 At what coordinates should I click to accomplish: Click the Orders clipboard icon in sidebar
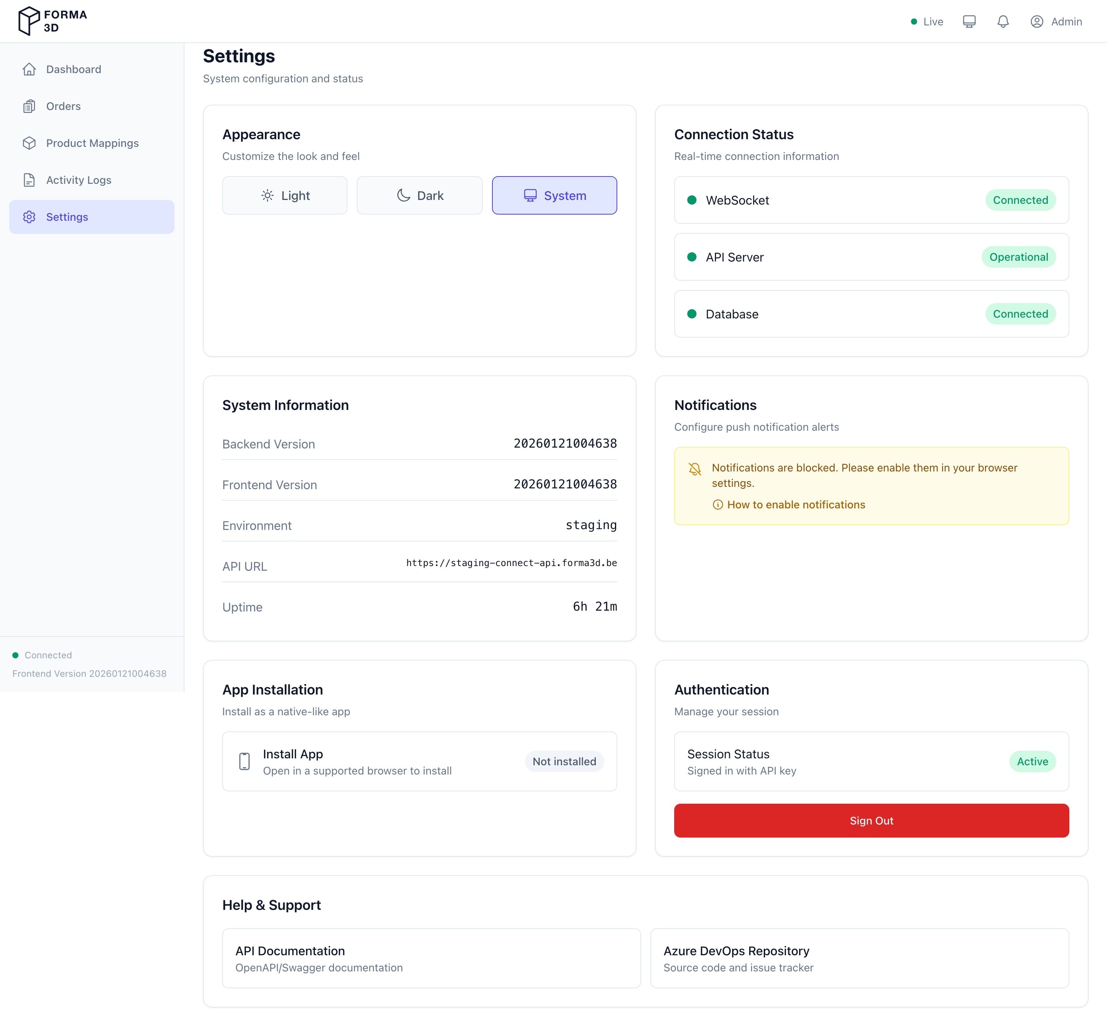30,106
